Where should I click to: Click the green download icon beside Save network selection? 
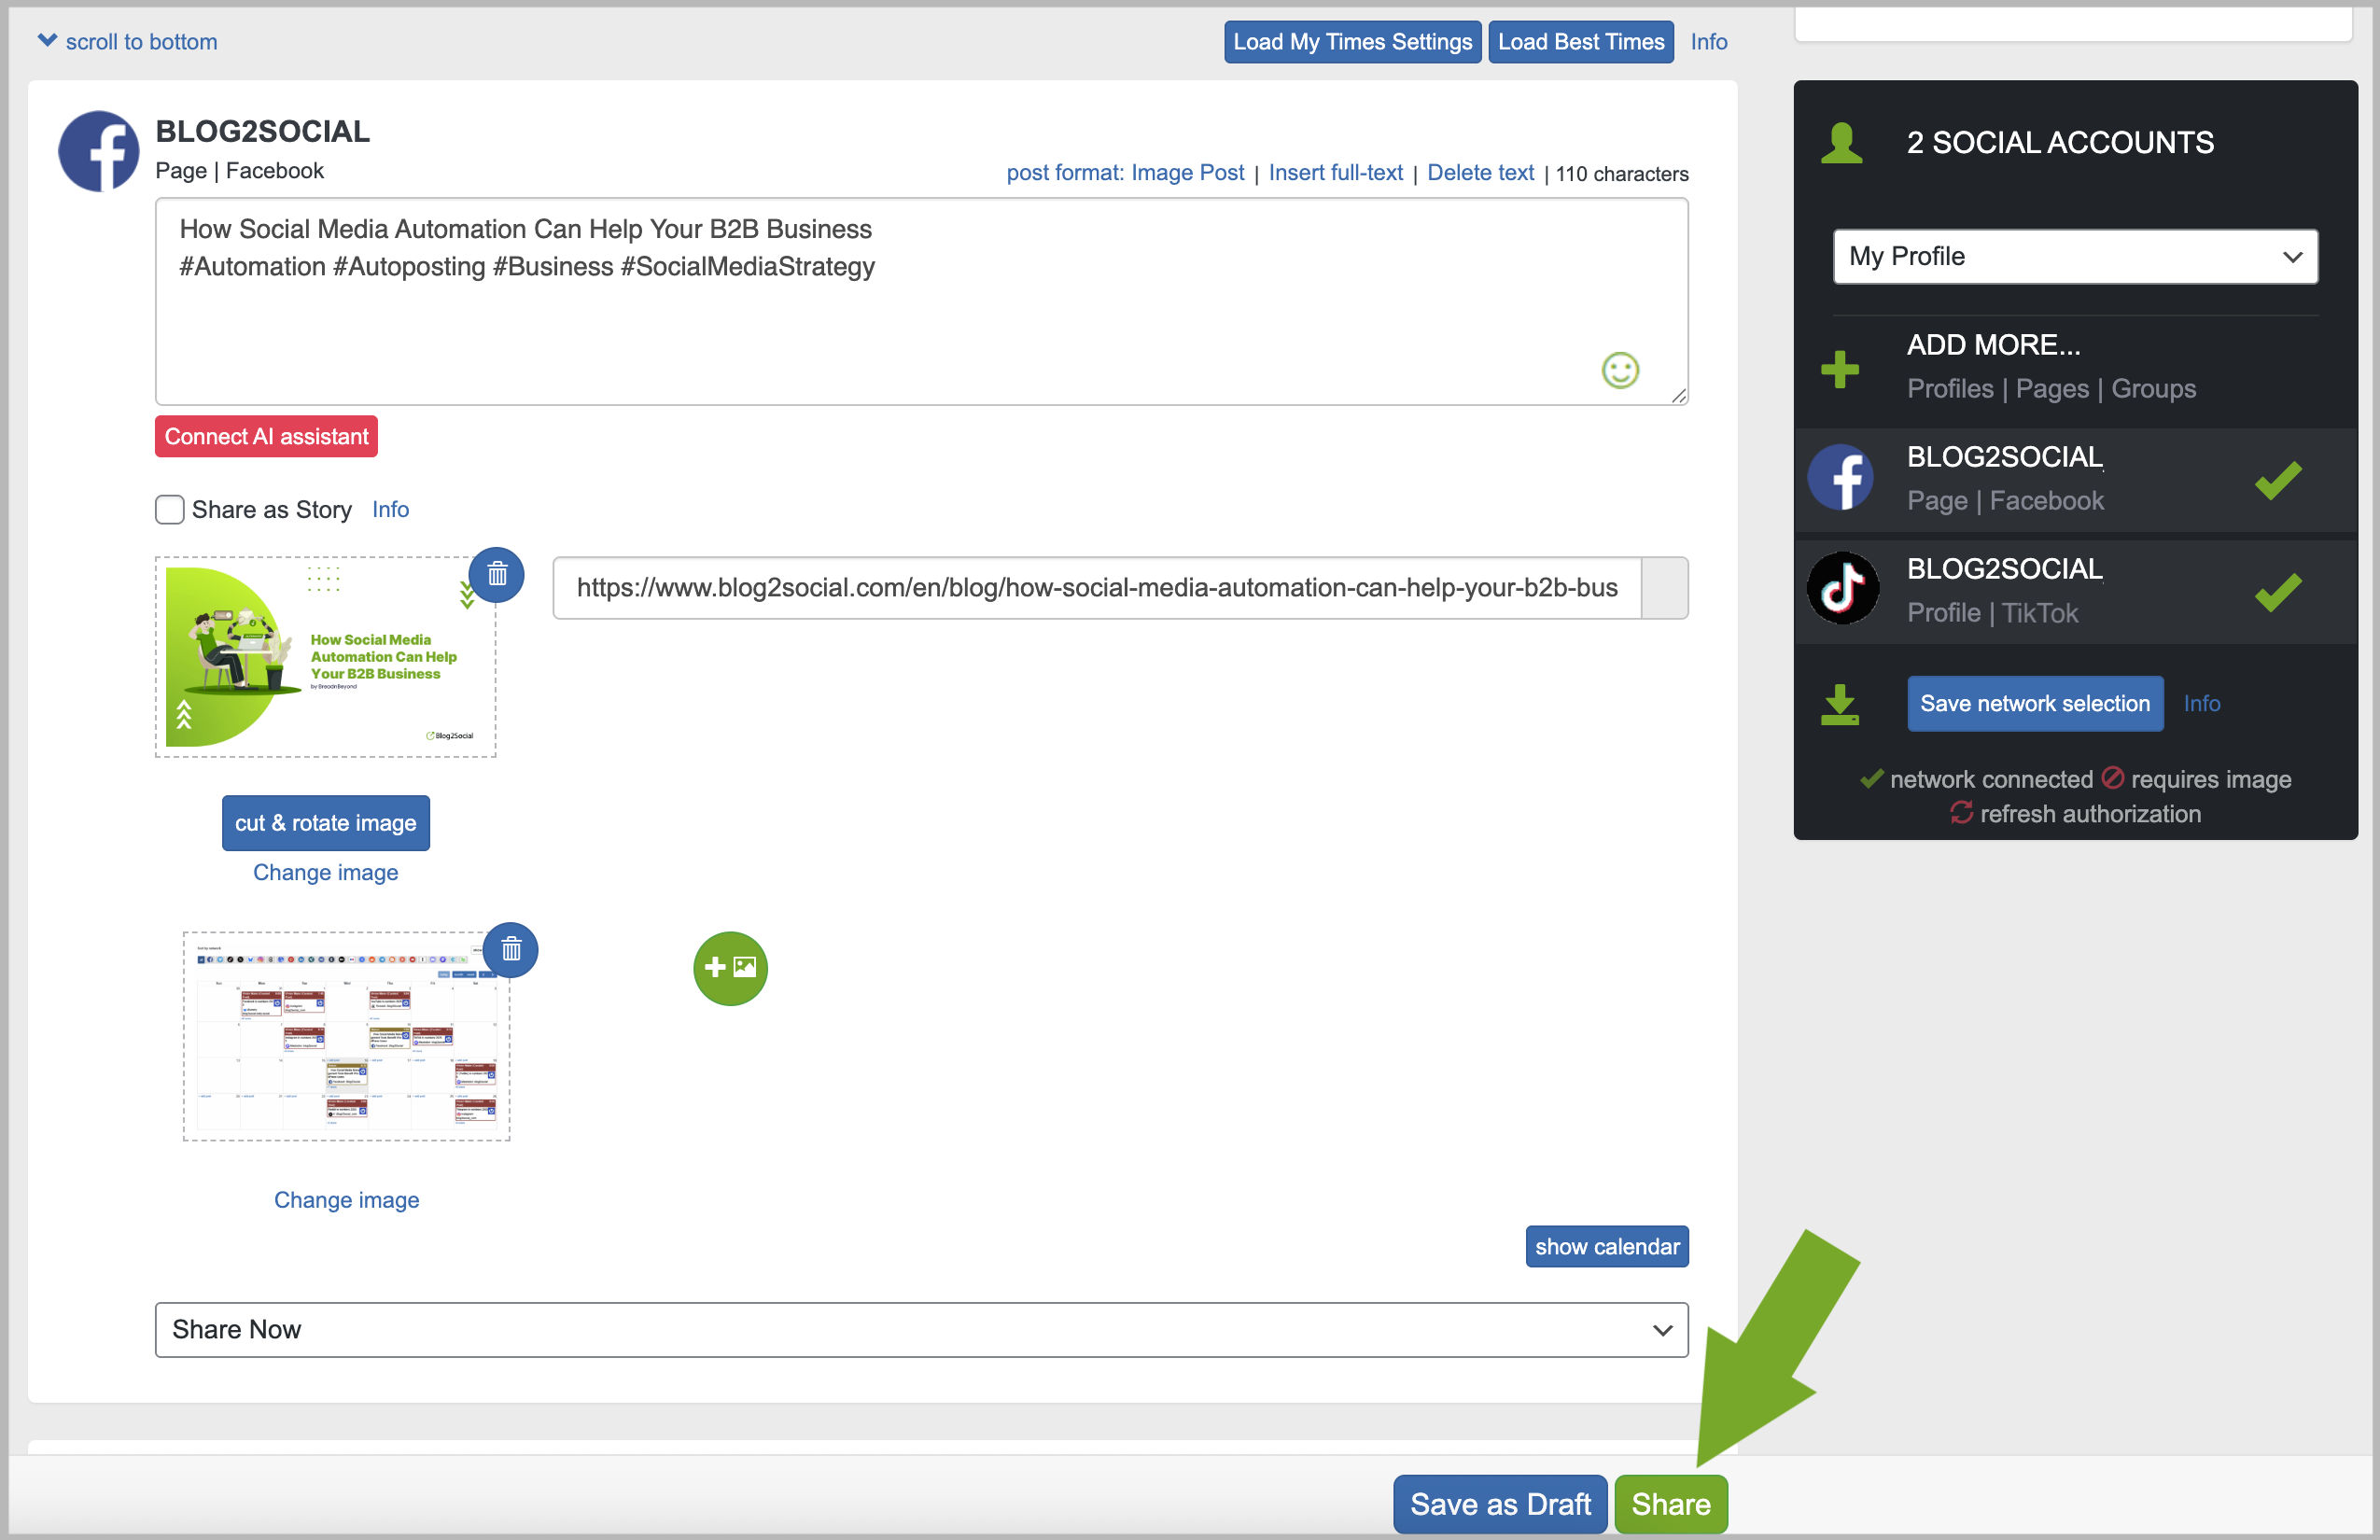1839,704
